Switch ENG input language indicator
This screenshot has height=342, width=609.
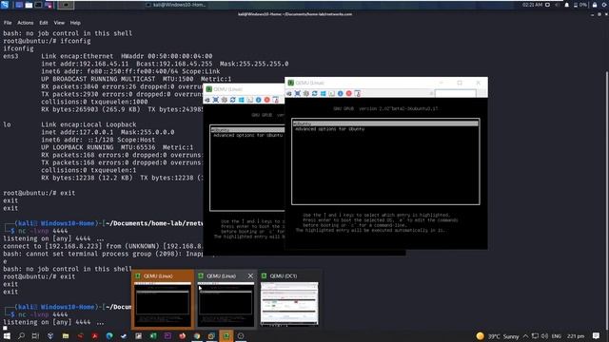[556, 336]
